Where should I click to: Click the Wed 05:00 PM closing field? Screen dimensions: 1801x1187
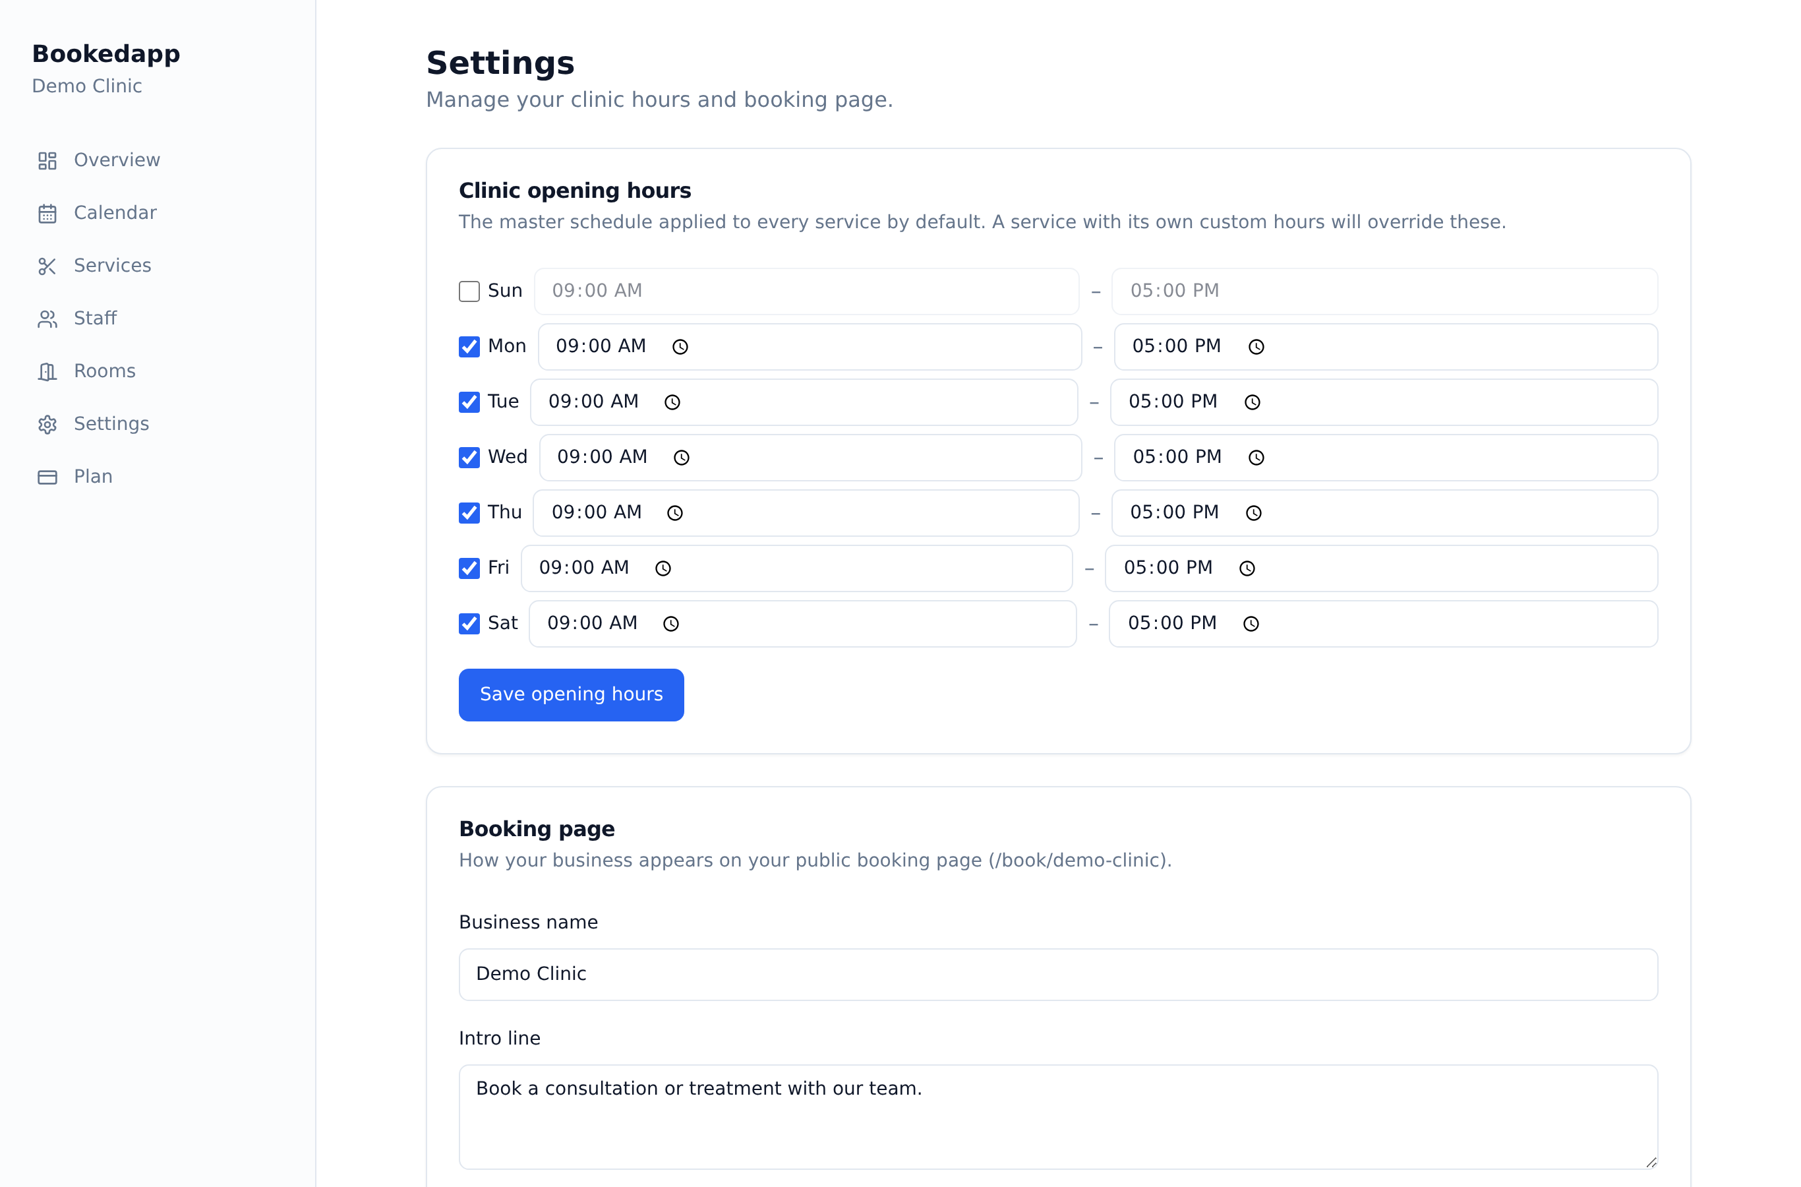1386,457
